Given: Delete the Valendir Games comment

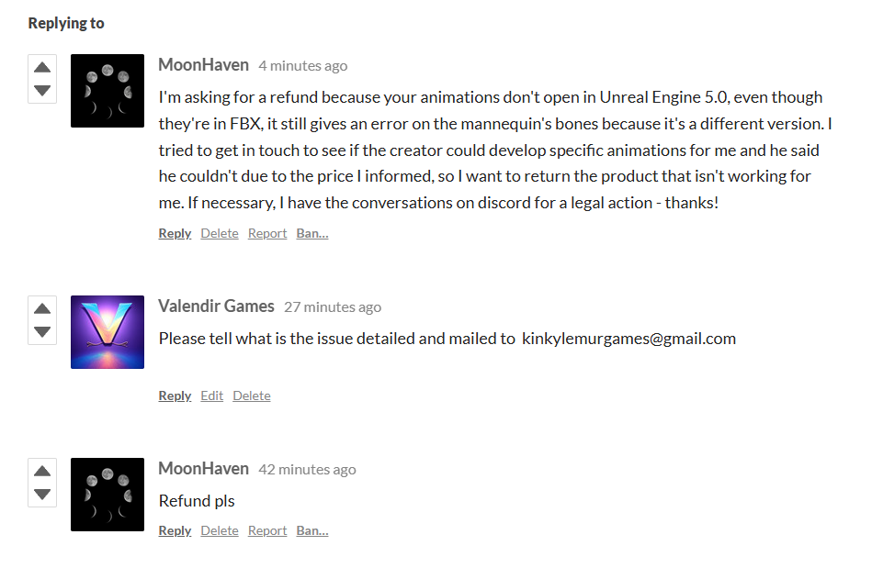Looking at the screenshot, I should [x=252, y=395].
